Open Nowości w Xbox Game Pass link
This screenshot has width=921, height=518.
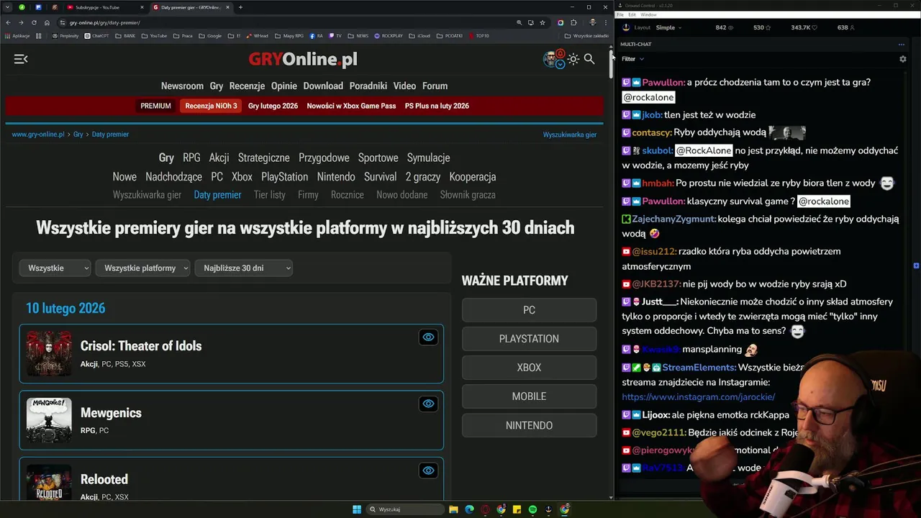pos(351,106)
